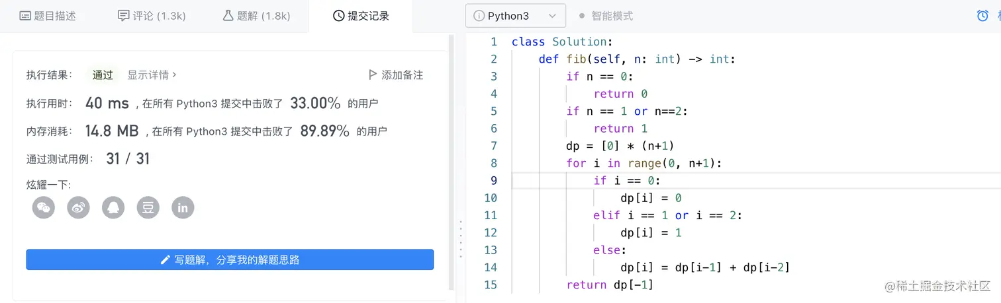This screenshot has height=303, width=1001.
Task: Click code line 'dp[i] = 1'
Action: [651, 232]
